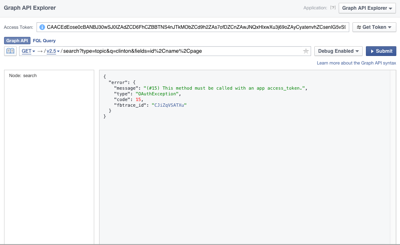Open the Graph API Explorer application dropdown
Viewport: 400px width, 245px height.
pyautogui.click(x=367, y=8)
